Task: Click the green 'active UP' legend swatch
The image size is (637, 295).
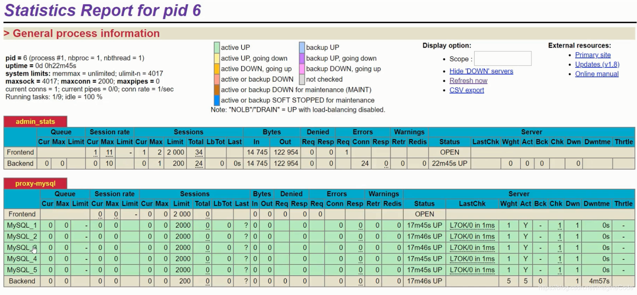Action: click(x=217, y=47)
